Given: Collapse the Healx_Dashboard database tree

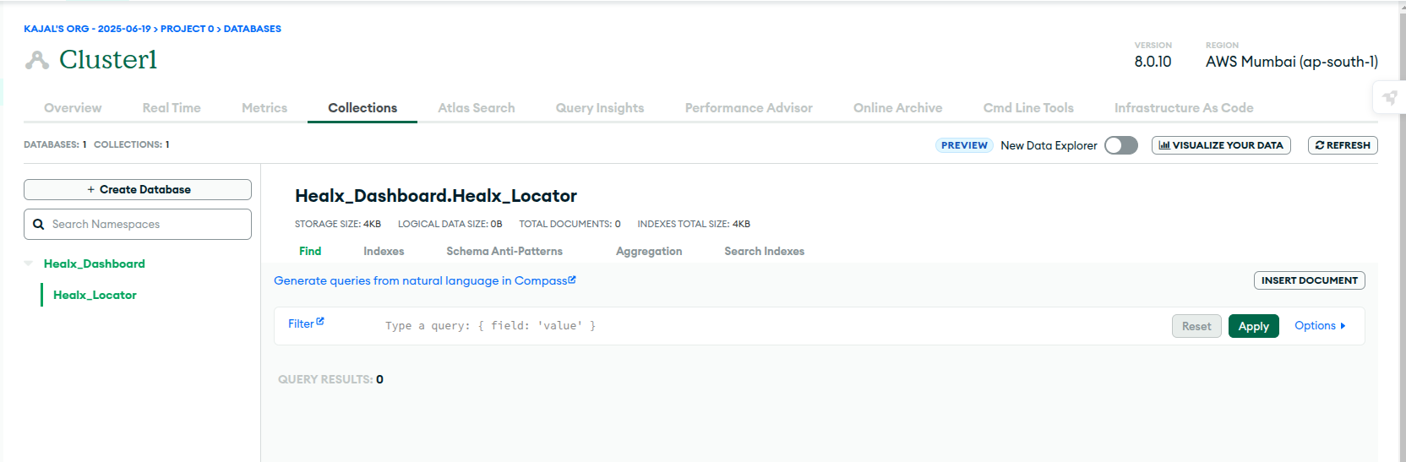Looking at the screenshot, I should point(29,264).
